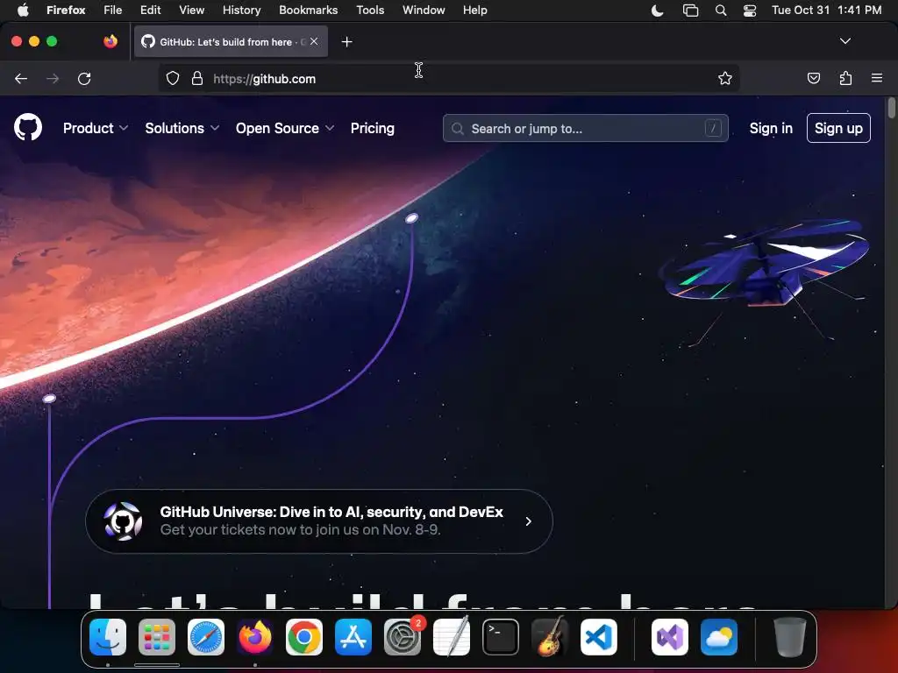The image size is (898, 673).
Task: Click the GitHub Octocat logo
Action: pyautogui.click(x=27, y=127)
